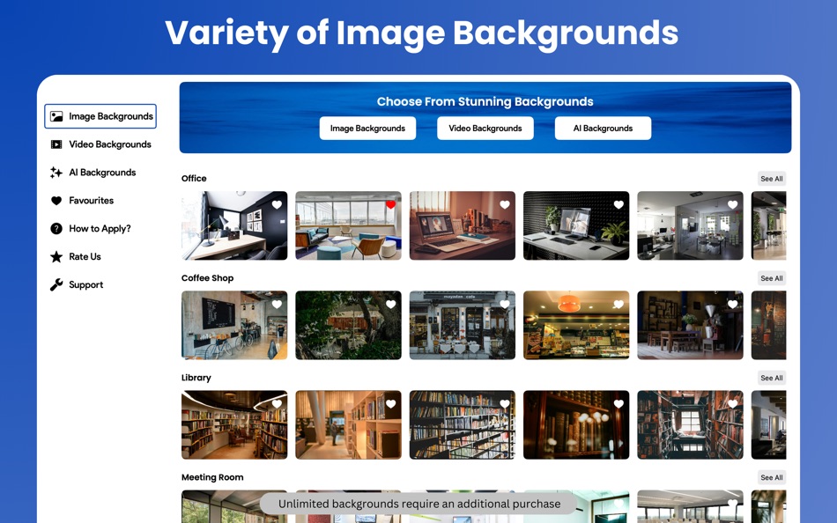
Task: Click the Office category heading
Action: coord(194,178)
